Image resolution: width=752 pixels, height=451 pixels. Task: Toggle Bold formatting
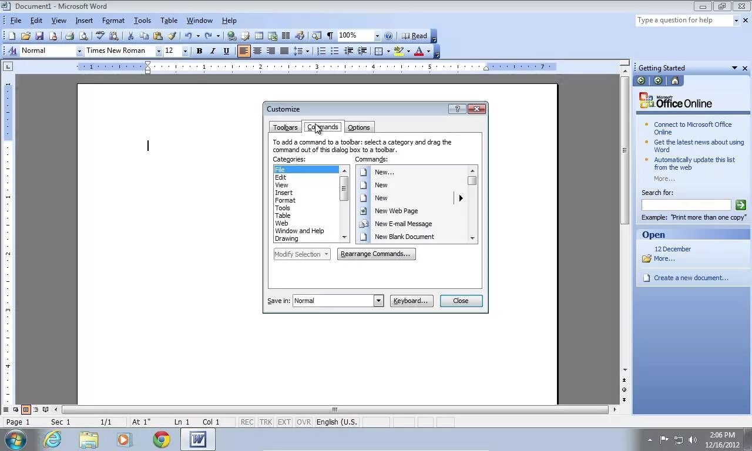tap(199, 51)
